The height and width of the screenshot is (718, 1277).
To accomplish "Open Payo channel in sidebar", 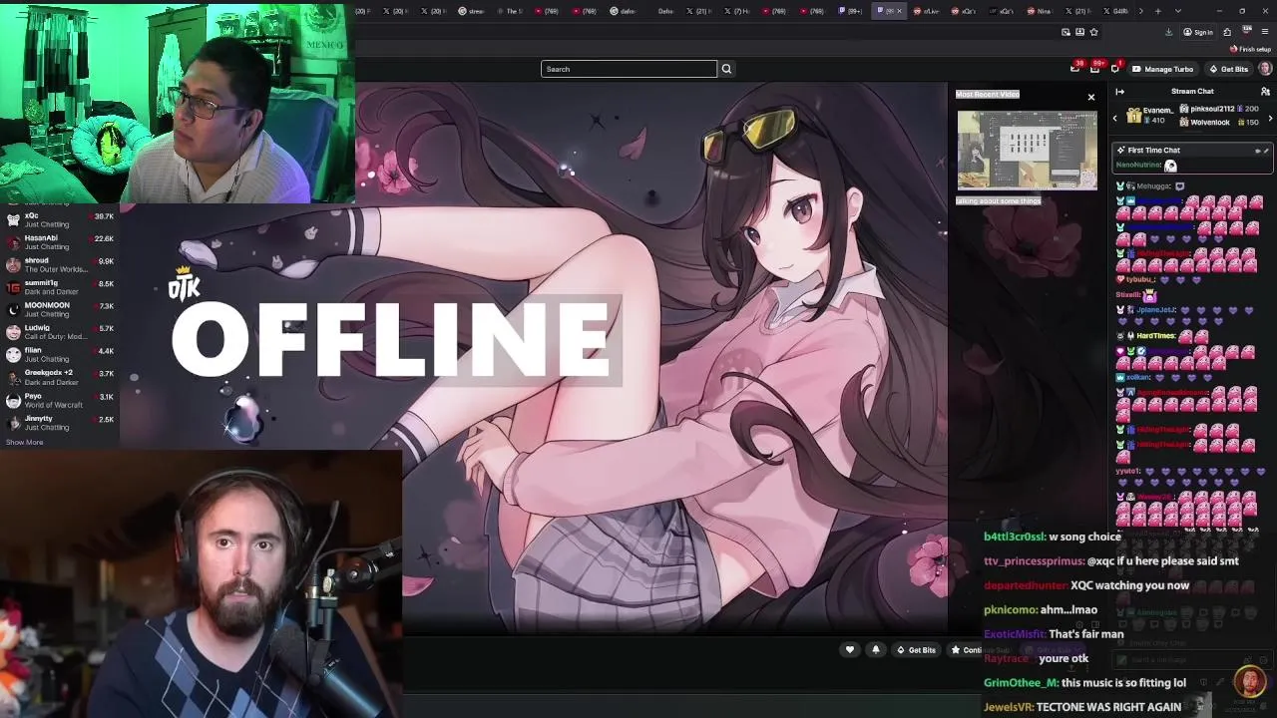I will click(x=60, y=400).
